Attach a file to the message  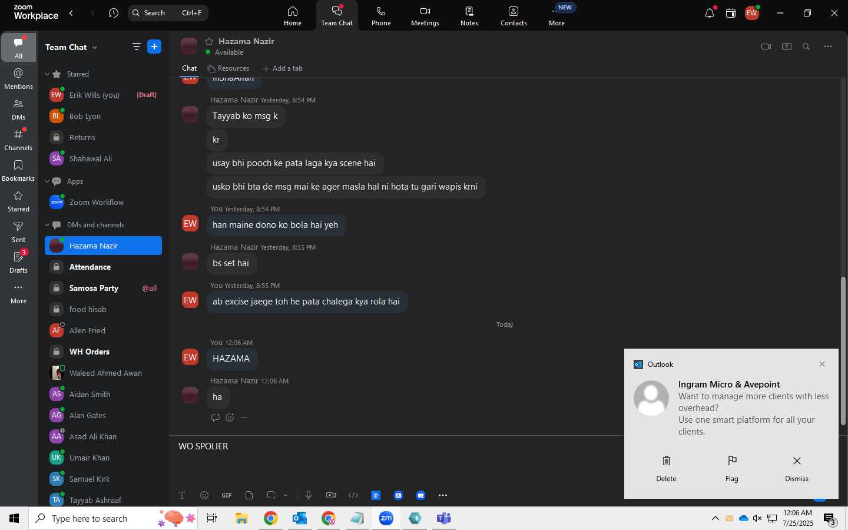(x=249, y=495)
